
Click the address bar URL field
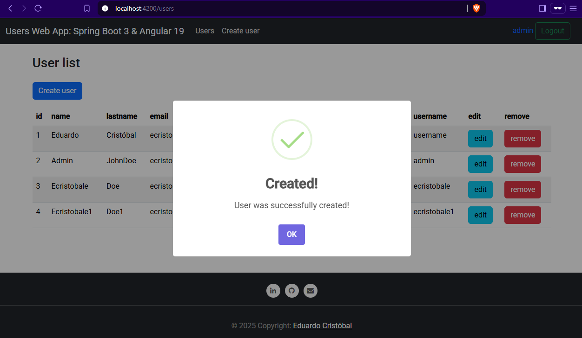click(279, 8)
